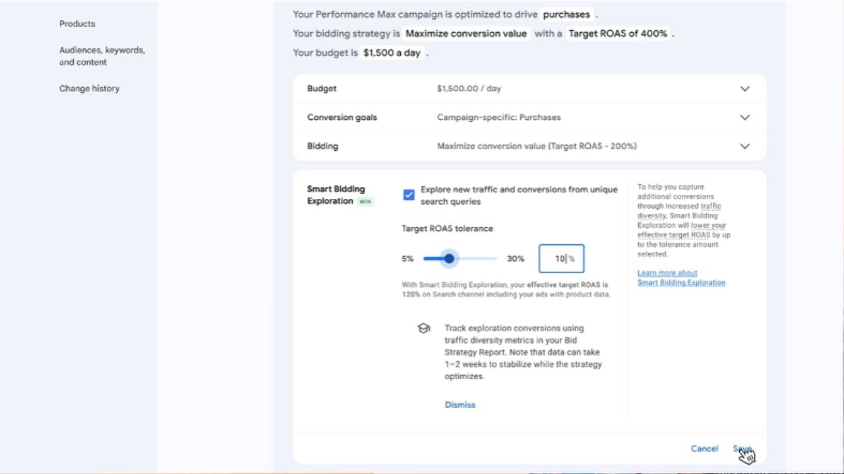This screenshot has width=844, height=474.
Task: Expand the Bidding row chevron
Action: pos(744,146)
